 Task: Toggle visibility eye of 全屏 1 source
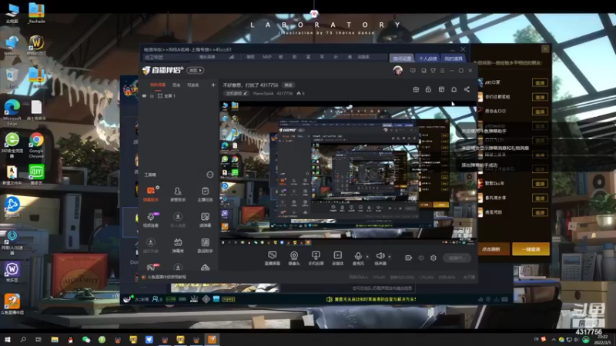tap(144, 95)
